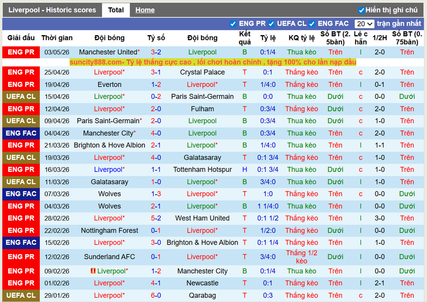Click UEFA CL badge on 29/01/26 row
This screenshot has height=302, width=427.
(x=21, y=295)
